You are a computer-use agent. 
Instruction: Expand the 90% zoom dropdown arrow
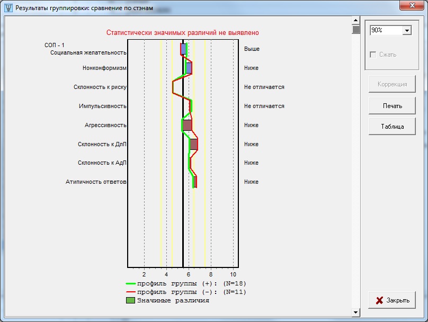[406, 31]
